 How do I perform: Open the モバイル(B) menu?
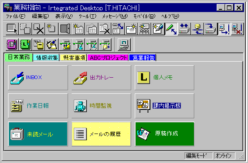pyautogui.click(x=145, y=16)
